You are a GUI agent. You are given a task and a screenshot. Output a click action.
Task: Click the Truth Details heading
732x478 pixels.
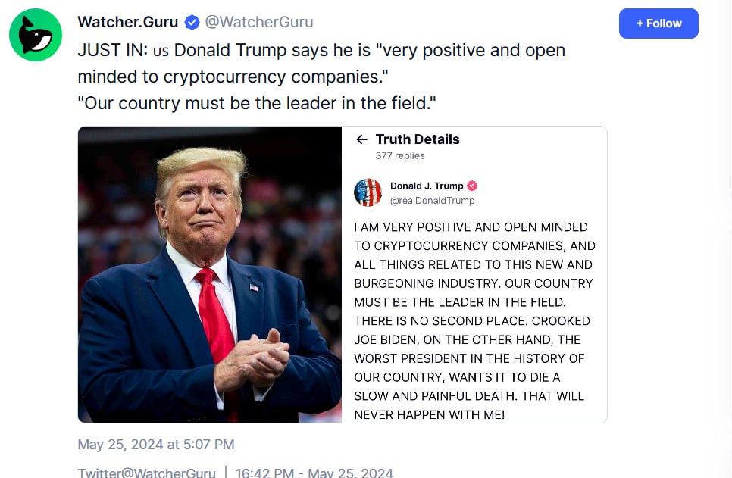point(418,139)
